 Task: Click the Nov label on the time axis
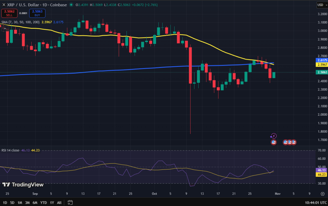coord(278,194)
